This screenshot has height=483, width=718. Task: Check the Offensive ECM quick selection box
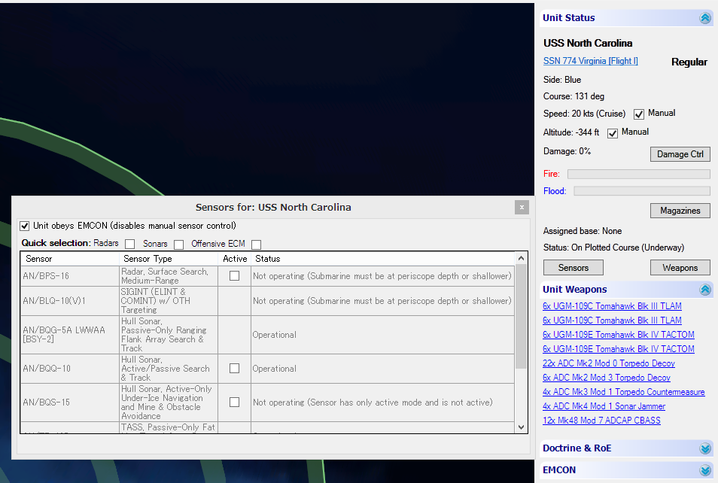coord(257,245)
